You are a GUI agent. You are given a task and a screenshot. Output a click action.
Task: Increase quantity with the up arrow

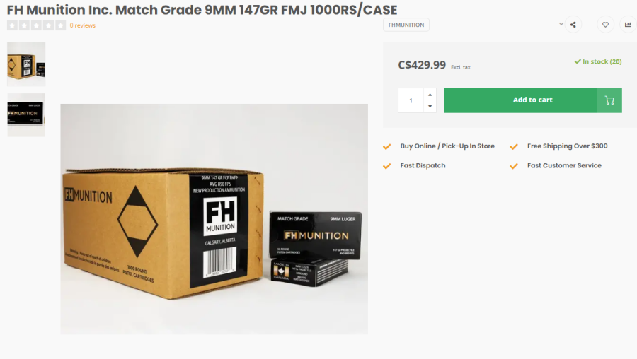click(430, 95)
